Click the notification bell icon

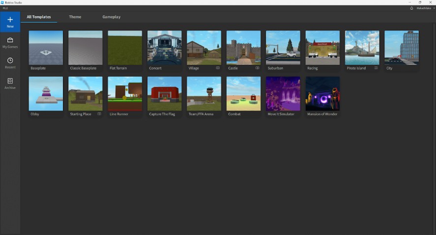[411, 8]
